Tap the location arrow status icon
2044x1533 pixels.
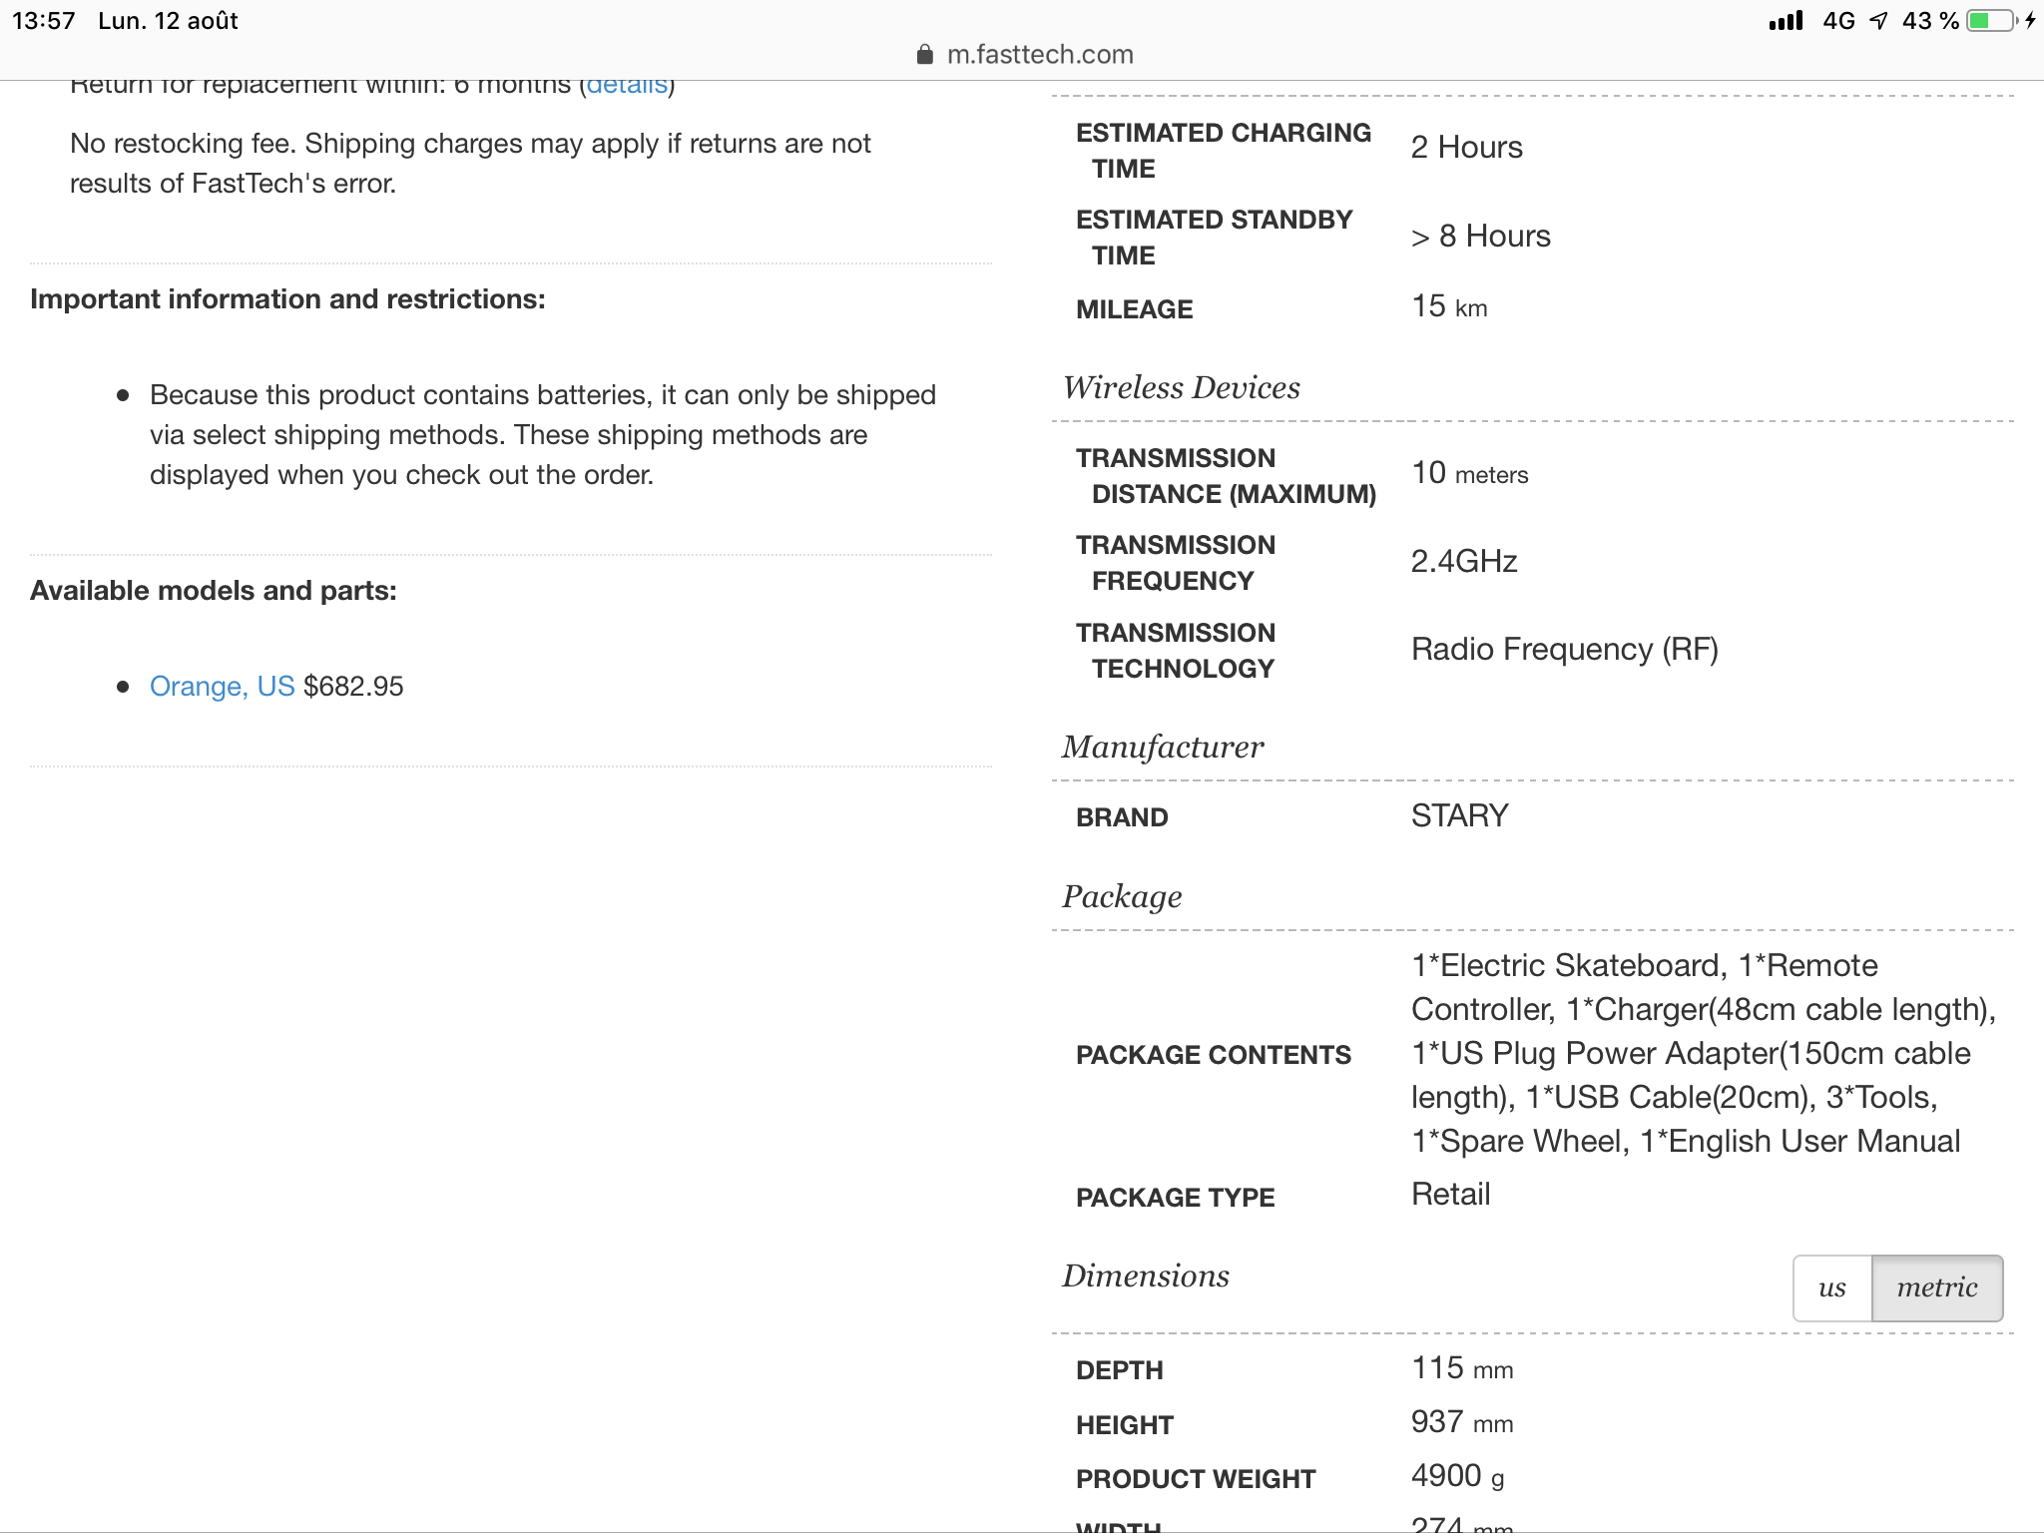coord(1878,21)
